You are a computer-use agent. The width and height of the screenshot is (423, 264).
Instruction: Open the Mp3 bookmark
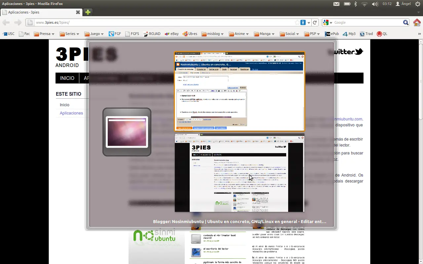tap(349, 34)
